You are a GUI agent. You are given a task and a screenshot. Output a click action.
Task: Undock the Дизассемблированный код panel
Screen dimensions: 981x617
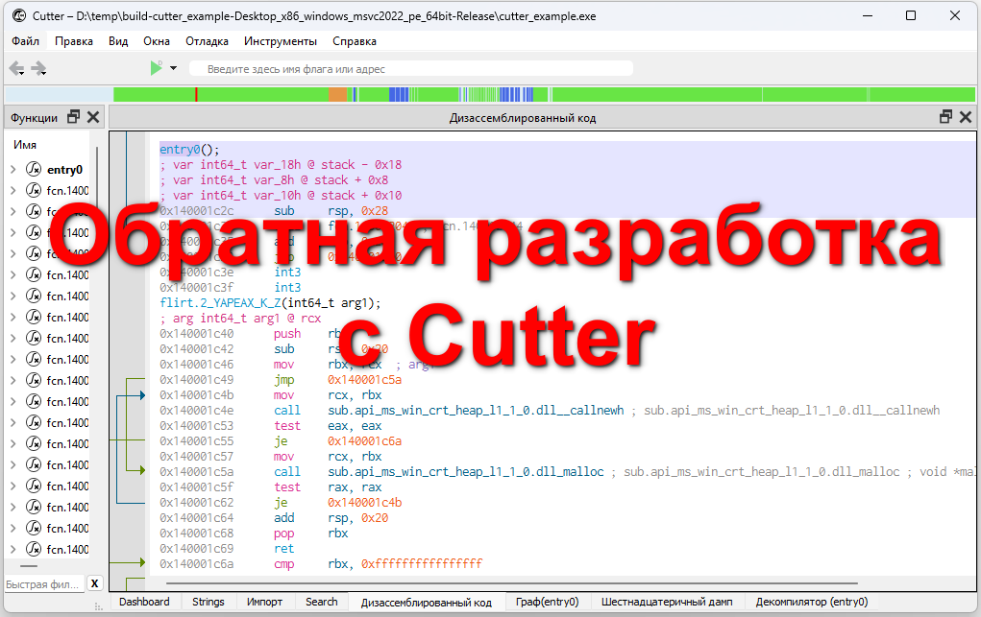tap(945, 116)
